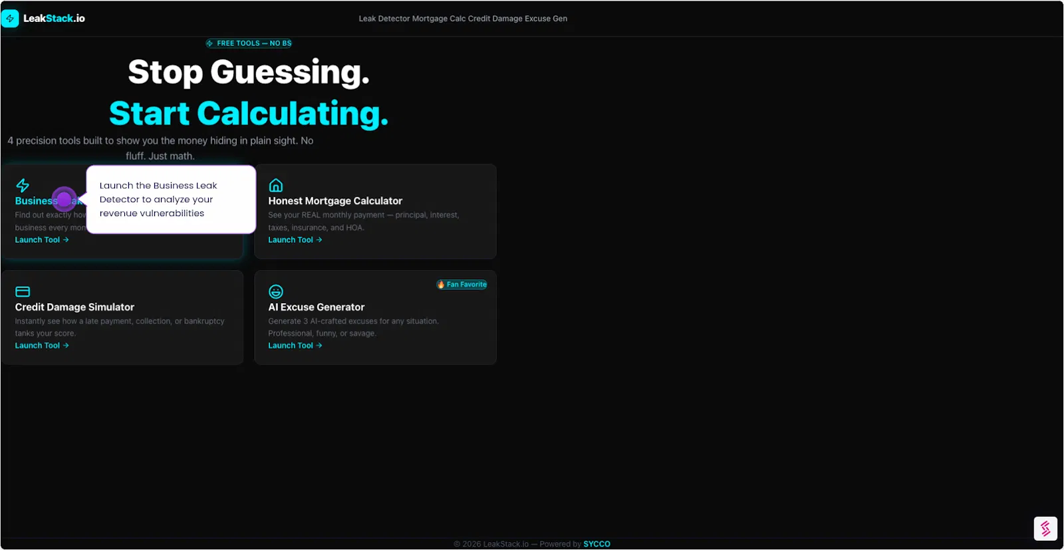The height and width of the screenshot is (550, 1064).
Task: Open Excuse Gen in top navigation
Action: 546,19
